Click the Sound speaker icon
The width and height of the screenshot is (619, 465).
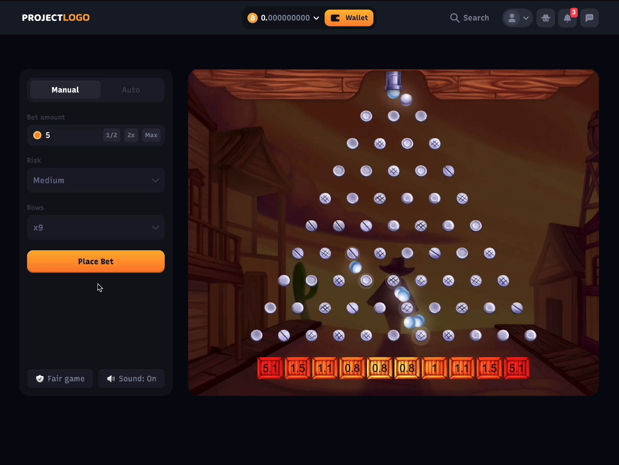tap(111, 379)
